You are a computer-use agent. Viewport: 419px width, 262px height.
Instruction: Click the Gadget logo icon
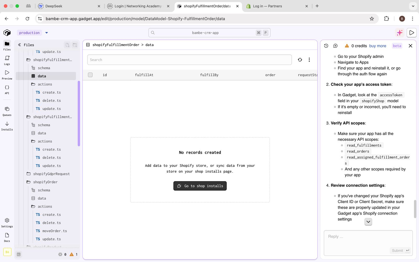tap(7, 32)
